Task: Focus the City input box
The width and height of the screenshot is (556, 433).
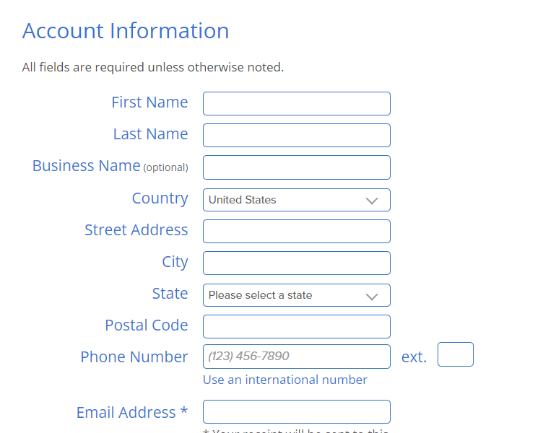Action: pos(297,263)
